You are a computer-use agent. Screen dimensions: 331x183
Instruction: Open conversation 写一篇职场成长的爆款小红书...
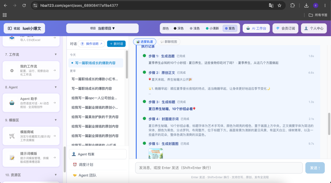[x=95, y=79]
